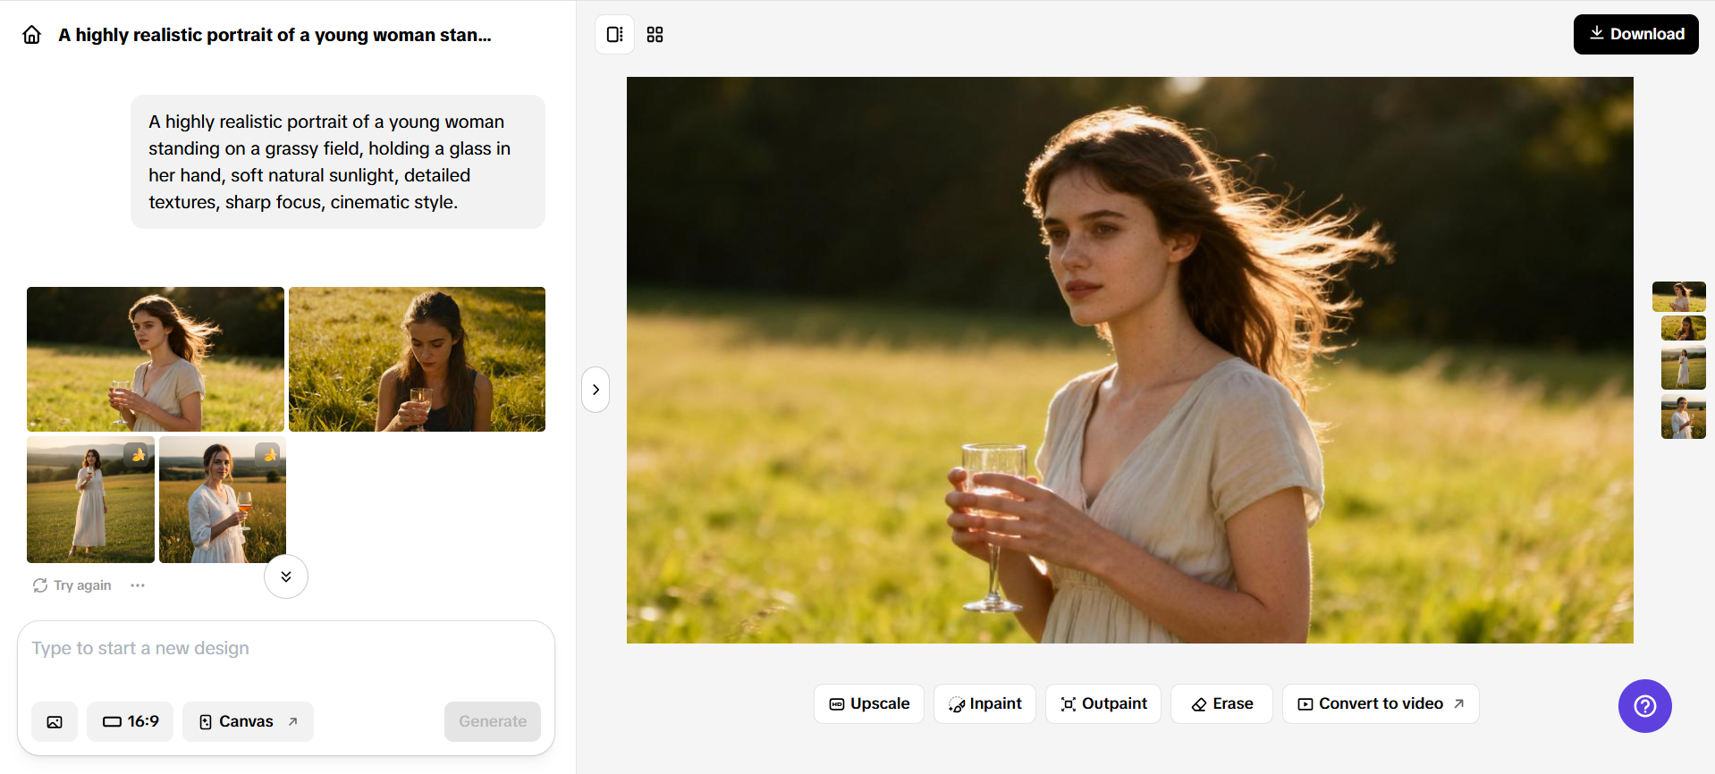
Task: Select first chat result: woman with windblown hair
Action: tap(156, 359)
